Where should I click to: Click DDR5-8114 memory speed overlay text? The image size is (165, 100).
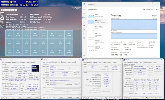pos(32,2)
